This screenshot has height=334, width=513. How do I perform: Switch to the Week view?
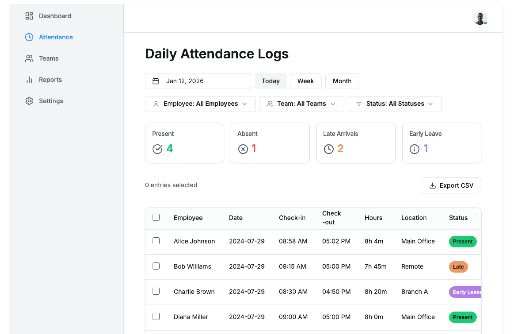tap(305, 81)
